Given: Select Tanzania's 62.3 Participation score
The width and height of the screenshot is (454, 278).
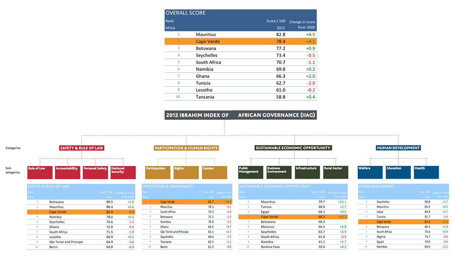Looking at the screenshot, I should click(210, 242).
